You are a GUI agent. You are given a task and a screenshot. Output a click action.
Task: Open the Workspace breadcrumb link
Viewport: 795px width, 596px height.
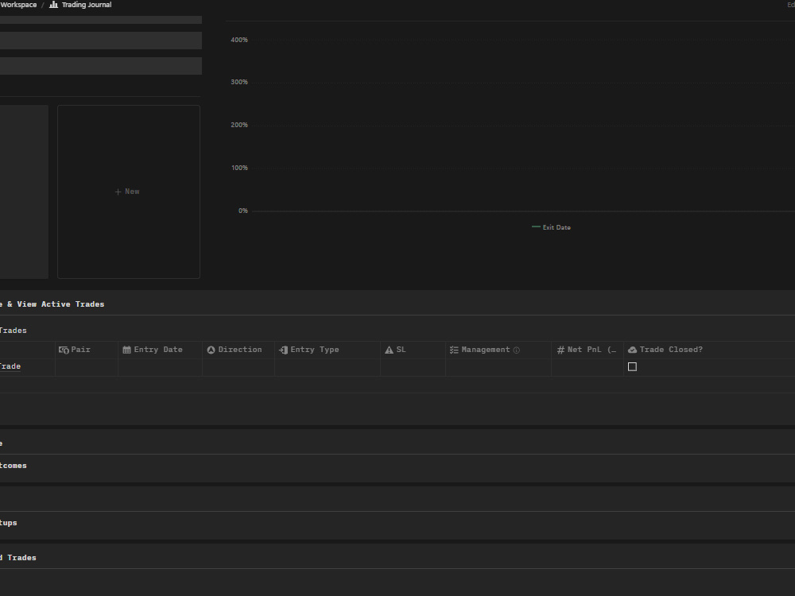[x=18, y=5]
